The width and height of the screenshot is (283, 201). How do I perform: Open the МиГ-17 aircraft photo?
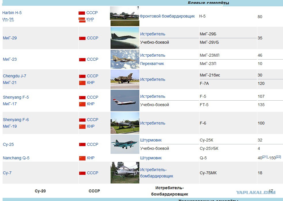125,101
